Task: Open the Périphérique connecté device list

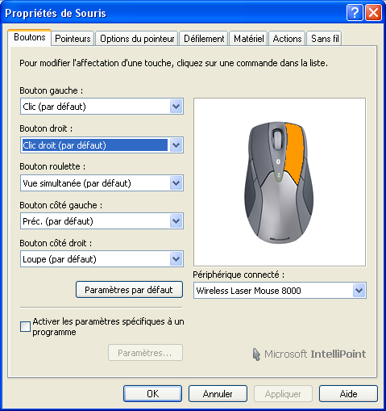Action: pyautogui.click(x=359, y=291)
